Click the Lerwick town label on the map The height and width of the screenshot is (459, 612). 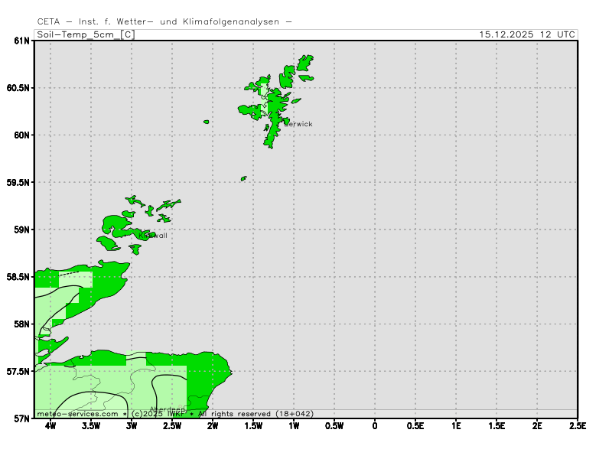pyautogui.click(x=298, y=124)
